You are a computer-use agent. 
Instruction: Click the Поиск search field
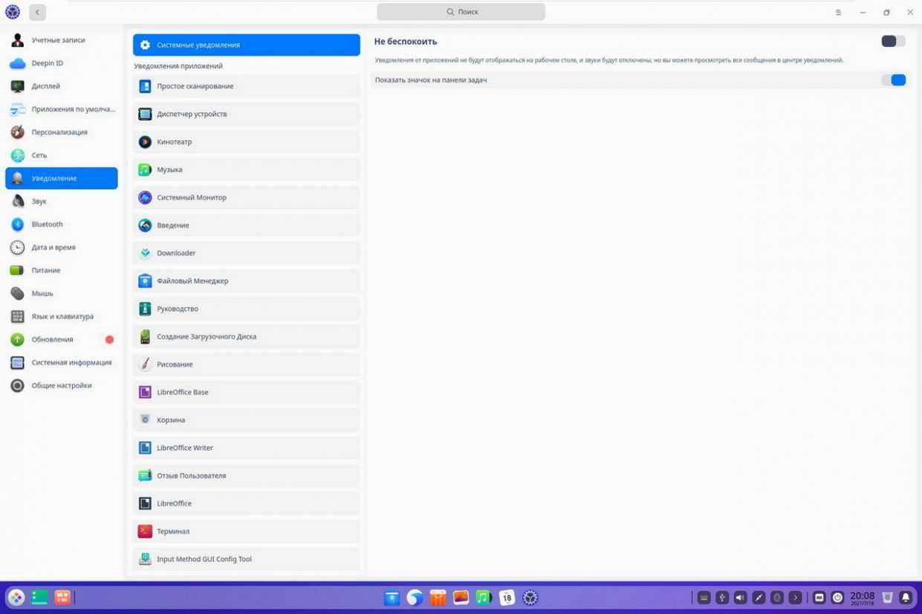461,12
